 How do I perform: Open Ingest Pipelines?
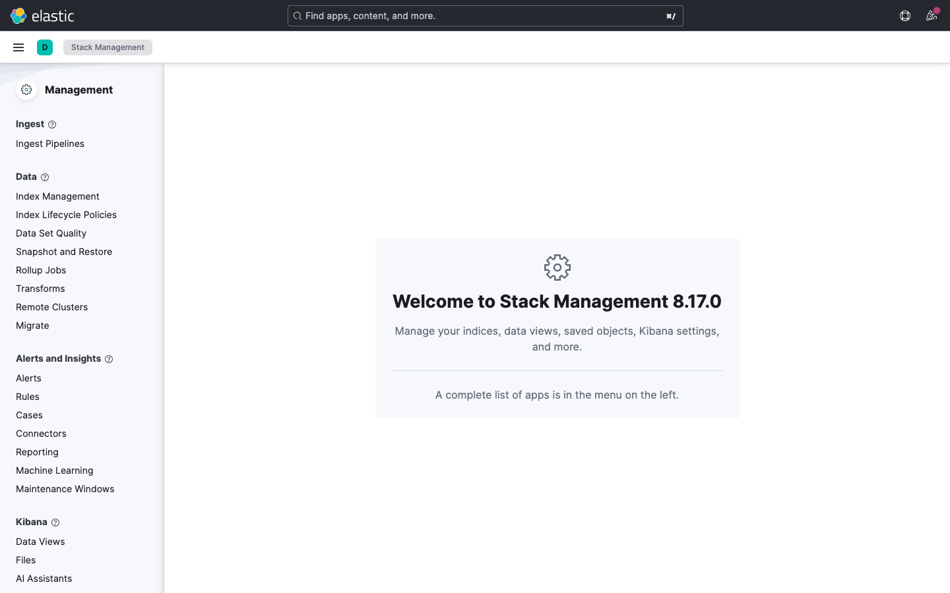pyautogui.click(x=49, y=144)
